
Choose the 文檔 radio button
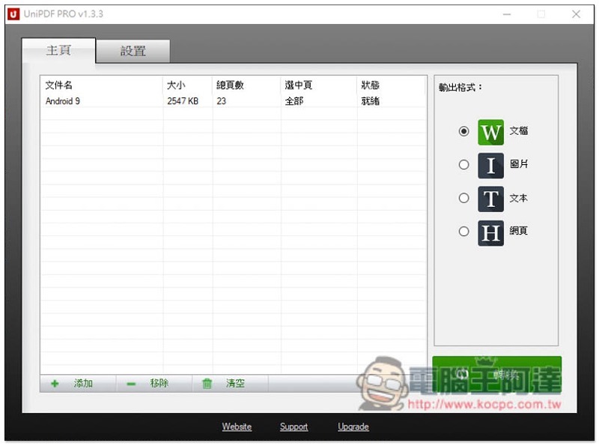(463, 131)
